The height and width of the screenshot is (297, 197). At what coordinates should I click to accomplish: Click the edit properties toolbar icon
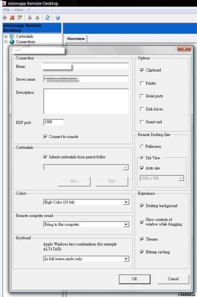point(20,18)
